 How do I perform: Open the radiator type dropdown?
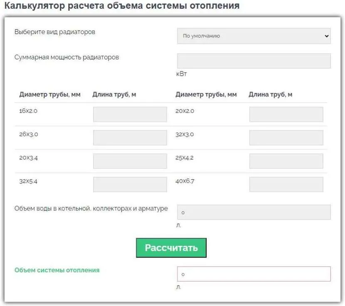pyautogui.click(x=254, y=36)
